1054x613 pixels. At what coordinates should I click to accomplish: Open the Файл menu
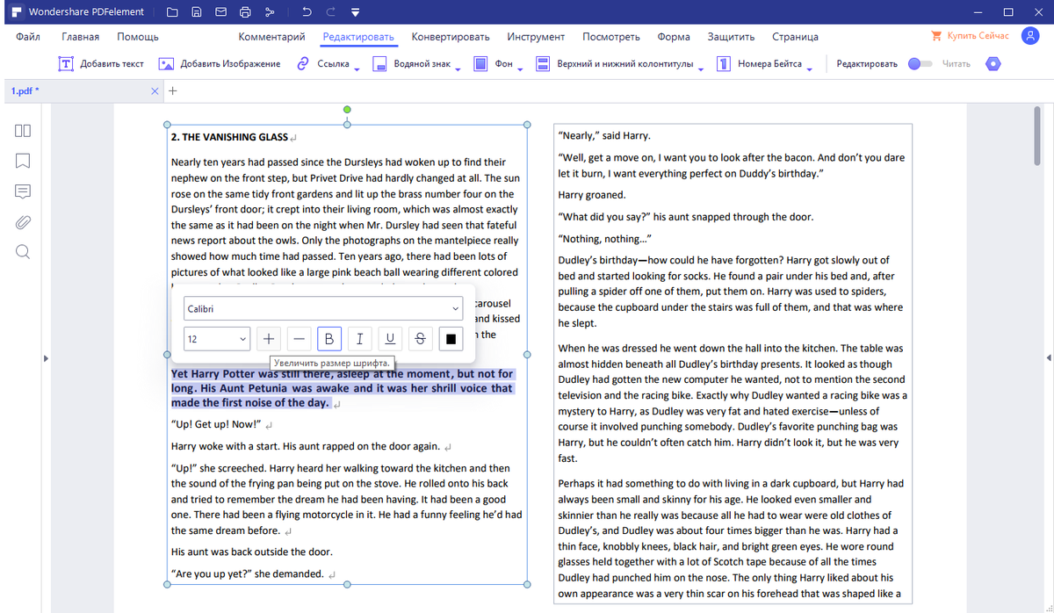pyautogui.click(x=27, y=37)
